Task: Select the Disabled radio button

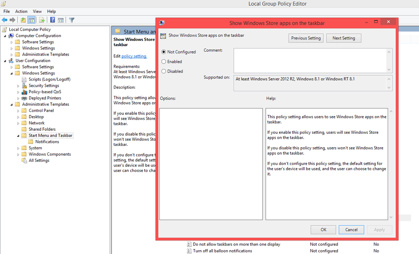Action: (x=164, y=71)
